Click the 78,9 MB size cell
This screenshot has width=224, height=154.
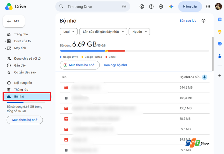185,119
